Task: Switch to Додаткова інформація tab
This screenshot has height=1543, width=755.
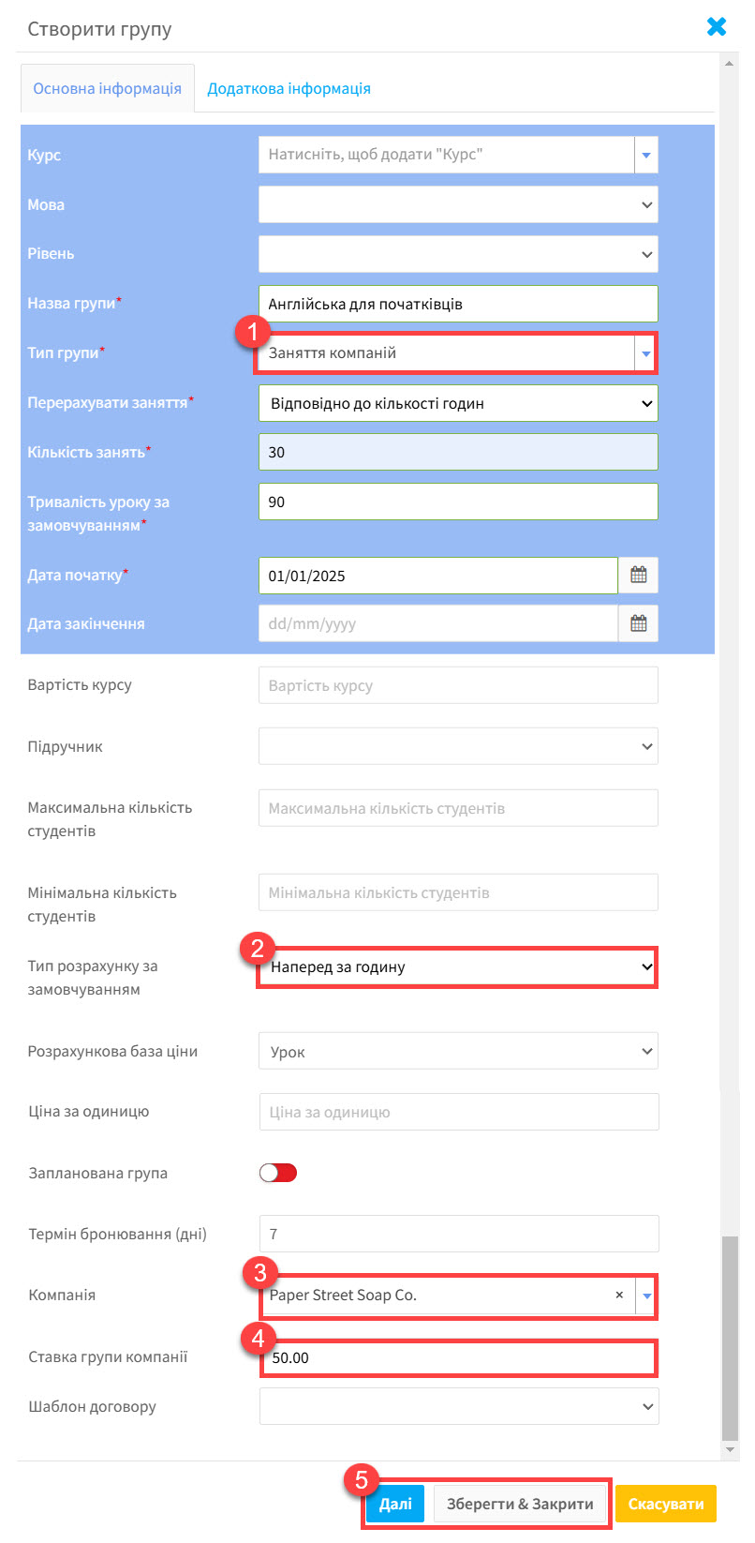Action: pyautogui.click(x=289, y=88)
